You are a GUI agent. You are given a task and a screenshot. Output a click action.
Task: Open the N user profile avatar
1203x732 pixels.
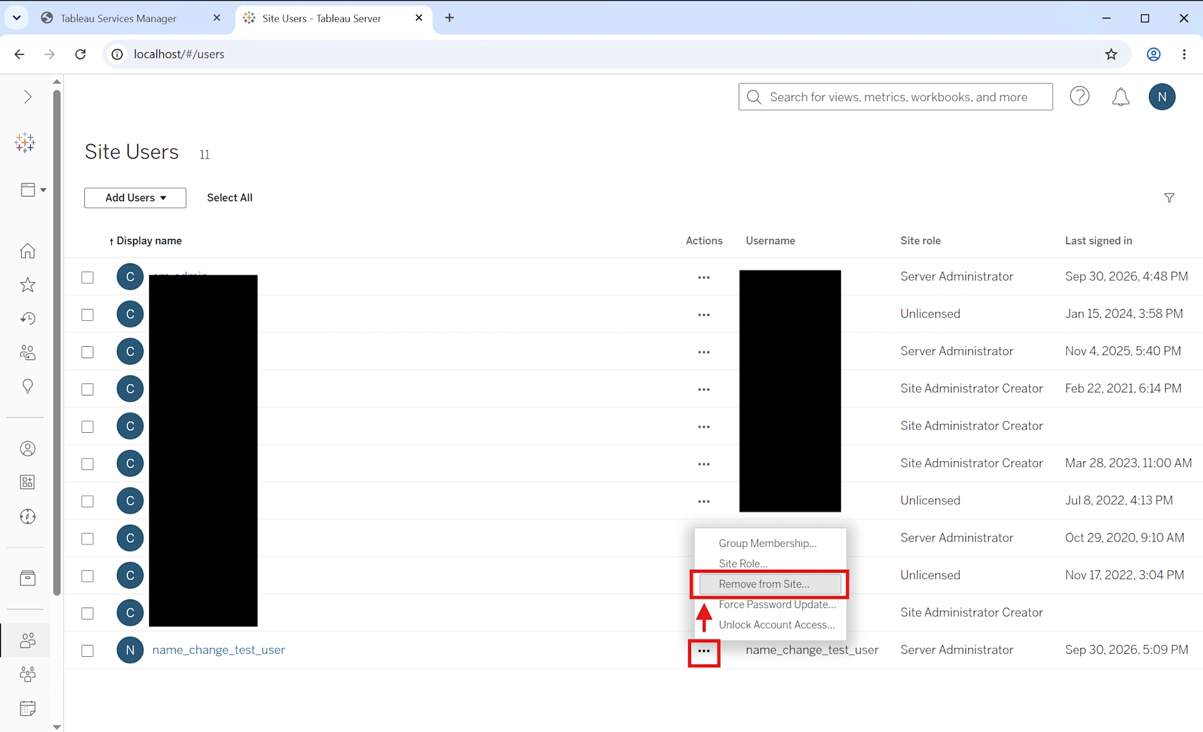click(x=1162, y=97)
